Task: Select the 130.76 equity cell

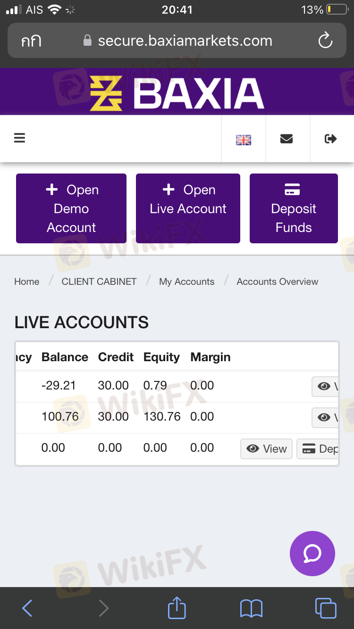Action: (162, 416)
